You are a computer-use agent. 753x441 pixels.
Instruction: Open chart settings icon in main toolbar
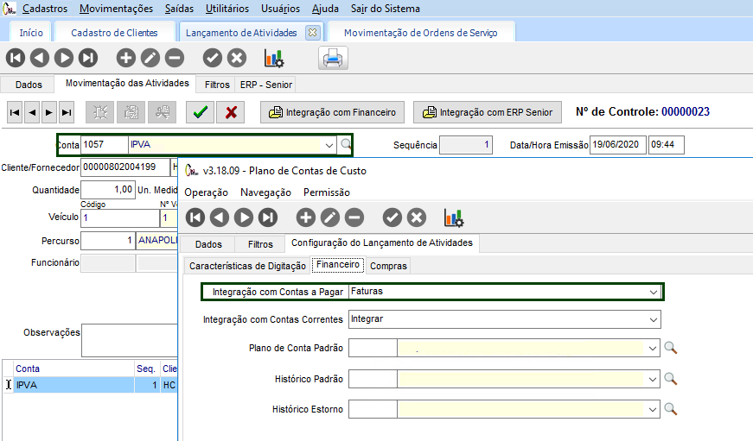(x=274, y=58)
